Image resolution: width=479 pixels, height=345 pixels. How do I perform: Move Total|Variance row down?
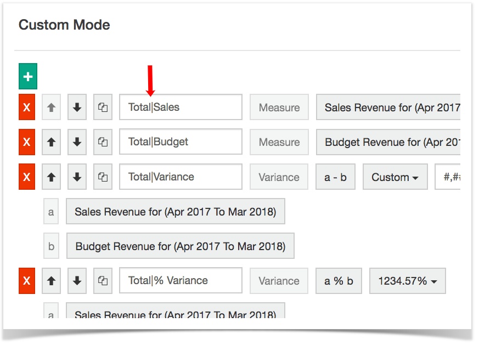click(x=77, y=177)
